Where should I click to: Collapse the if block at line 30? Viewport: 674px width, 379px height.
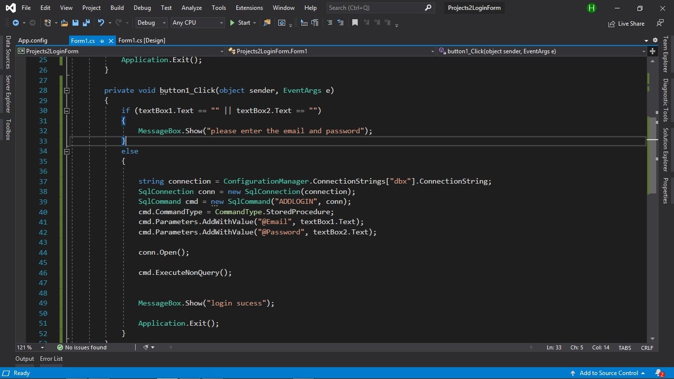coord(67,111)
